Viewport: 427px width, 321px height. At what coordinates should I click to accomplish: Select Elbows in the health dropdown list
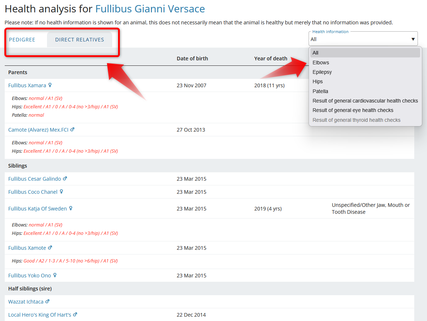coord(321,63)
